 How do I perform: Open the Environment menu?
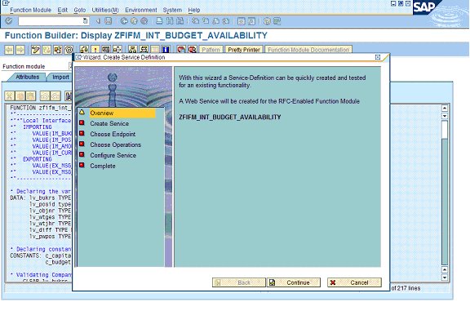tap(141, 10)
